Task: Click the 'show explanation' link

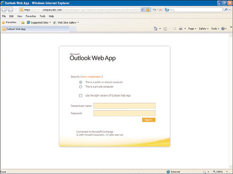Action: pos(92,77)
